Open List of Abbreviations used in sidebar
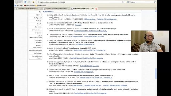 click(x=36, y=37)
